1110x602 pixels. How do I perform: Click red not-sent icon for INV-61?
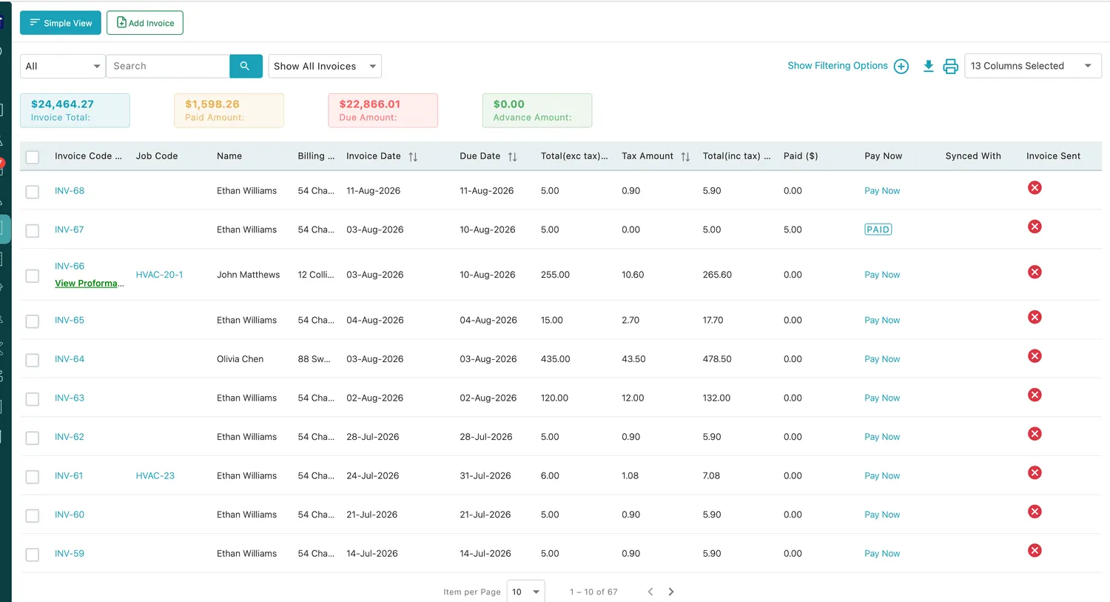pyautogui.click(x=1035, y=473)
